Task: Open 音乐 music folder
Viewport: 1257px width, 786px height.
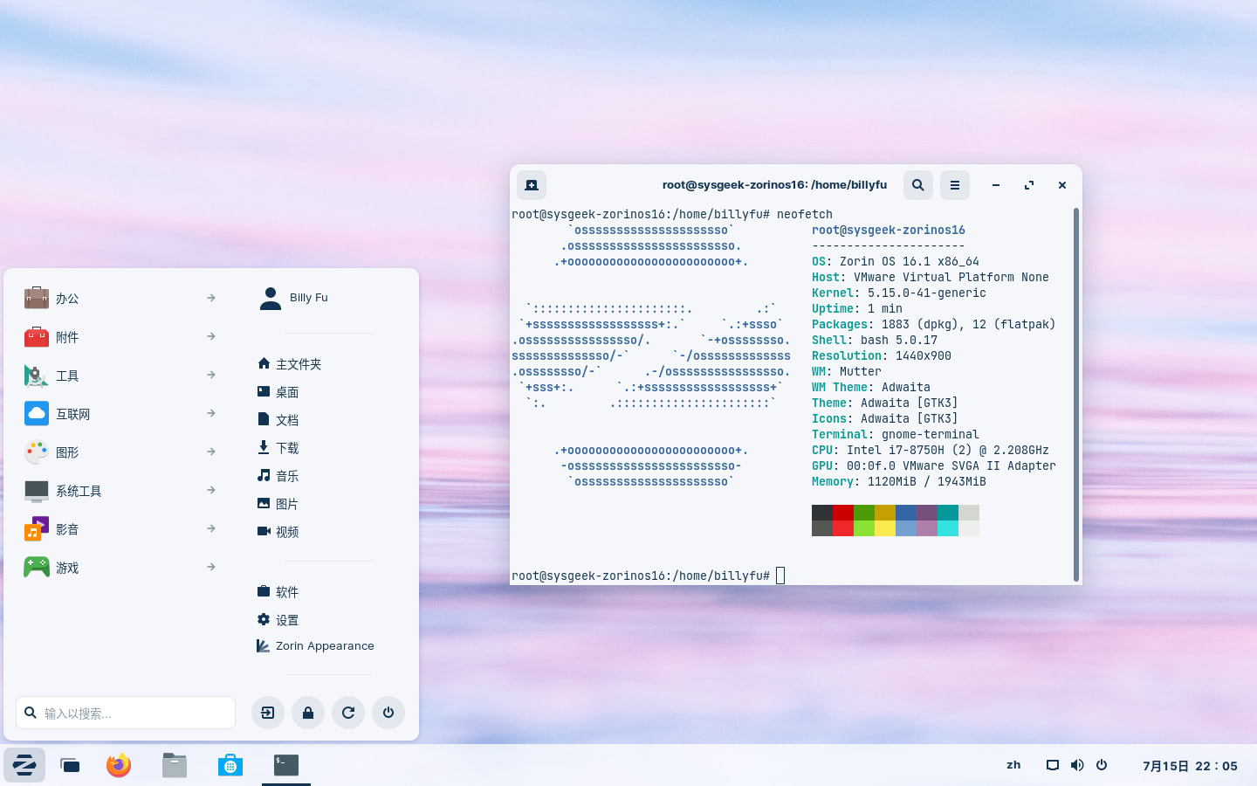Action: click(278, 476)
